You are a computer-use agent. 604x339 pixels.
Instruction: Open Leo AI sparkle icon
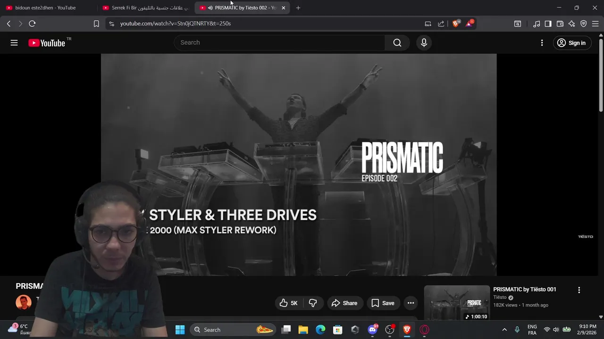coord(572,24)
